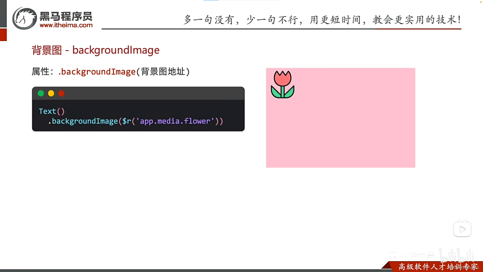Click the heading 背景图 - backgroundImage
The height and width of the screenshot is (272, 483).
click(x=96, y=50)
